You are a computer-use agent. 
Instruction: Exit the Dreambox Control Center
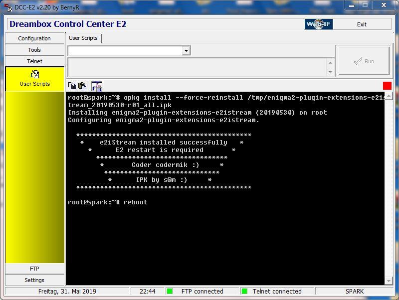coord(362,24)
